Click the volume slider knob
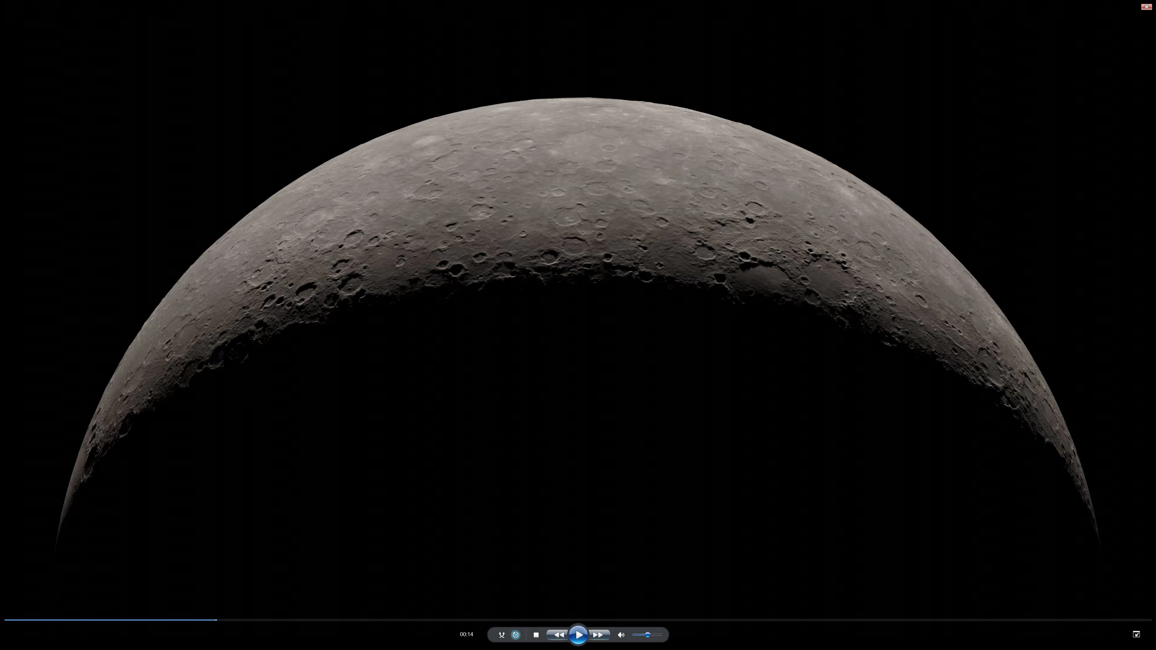Viewport: 1156px width, 650px height. pos(648,635)
